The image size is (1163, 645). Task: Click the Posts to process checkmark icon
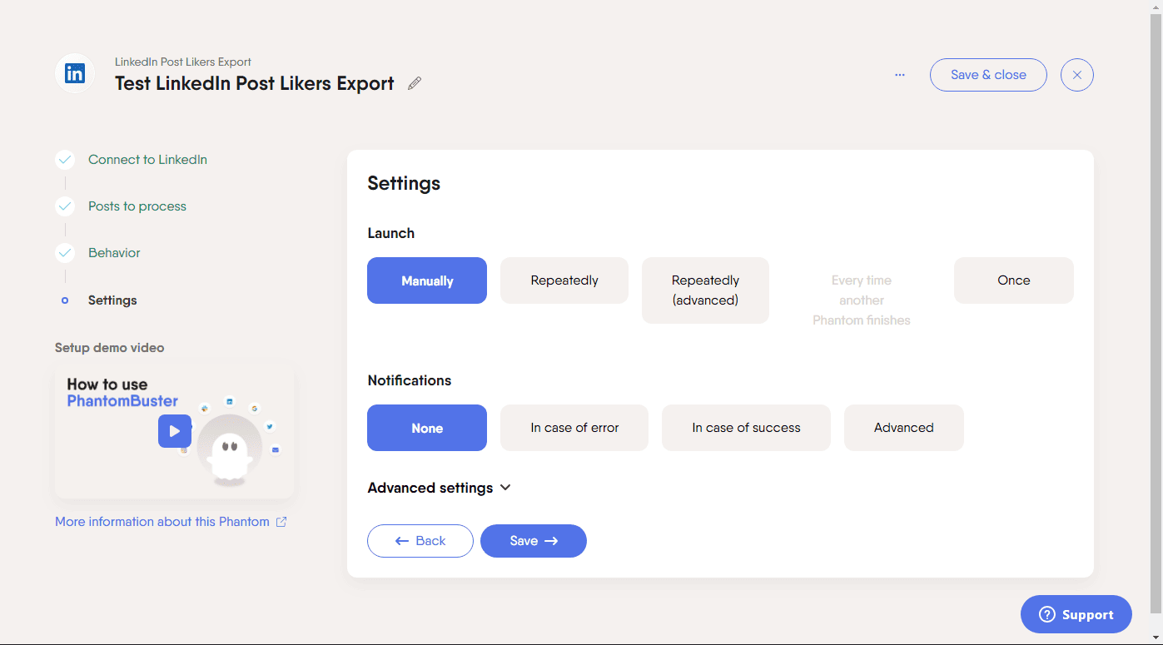65,206
